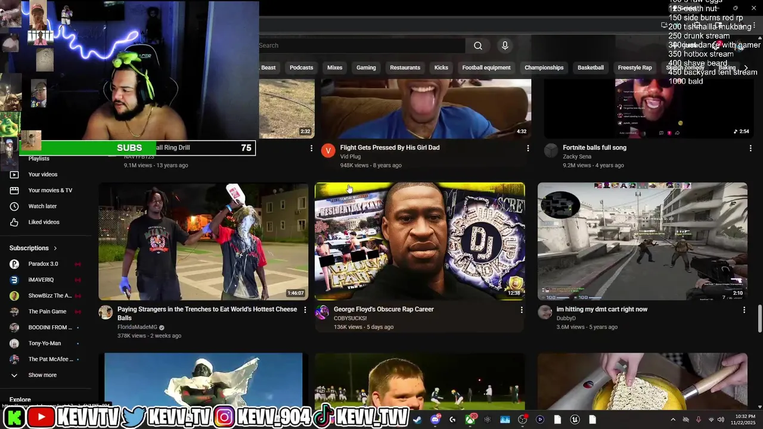Viewport: 763px width, 429px height.
Task: Play the ramen noodle cooking thumbnail
Action: (643, 380)
